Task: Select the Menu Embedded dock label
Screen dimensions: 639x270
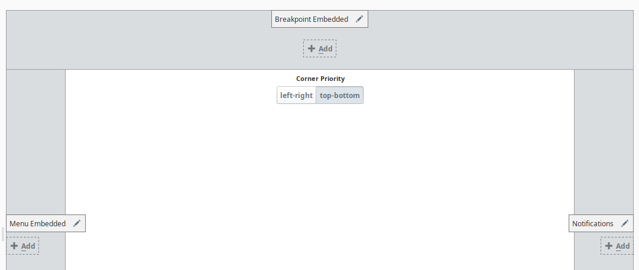Action: click(x=37, y=223)
